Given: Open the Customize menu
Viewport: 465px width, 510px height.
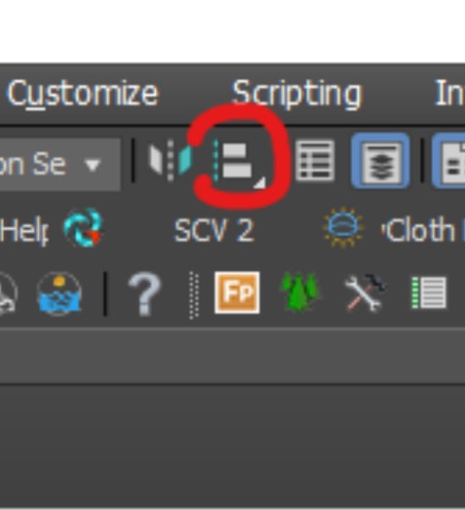Looking at the screenshot, I should tap(83, 94).
